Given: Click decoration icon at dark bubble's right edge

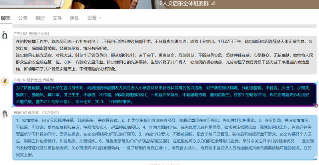Looking at the screenshot, I should click(316, 105).
